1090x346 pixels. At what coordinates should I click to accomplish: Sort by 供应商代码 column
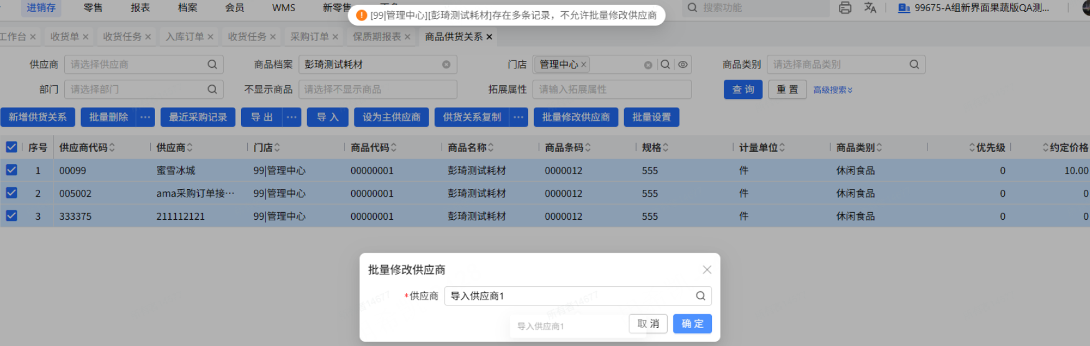(x=112, y=147)
